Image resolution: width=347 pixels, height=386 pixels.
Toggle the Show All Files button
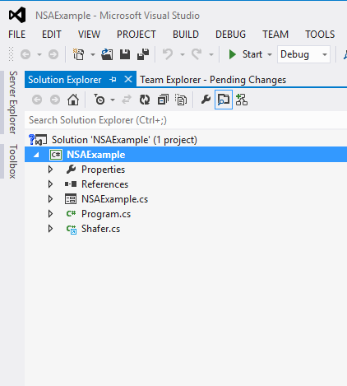pos(181,100)
